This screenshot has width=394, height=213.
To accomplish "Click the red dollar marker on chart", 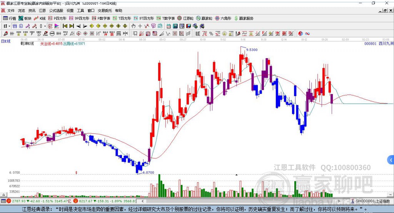I will point(76,173).
